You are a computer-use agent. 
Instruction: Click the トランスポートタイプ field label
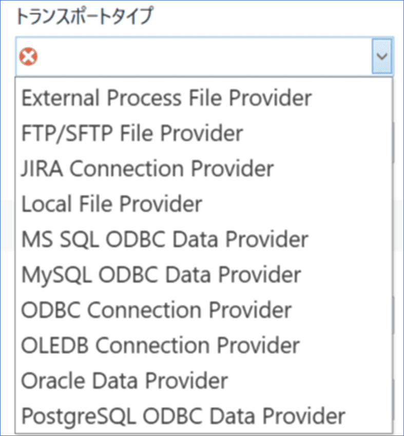(85, 16)
